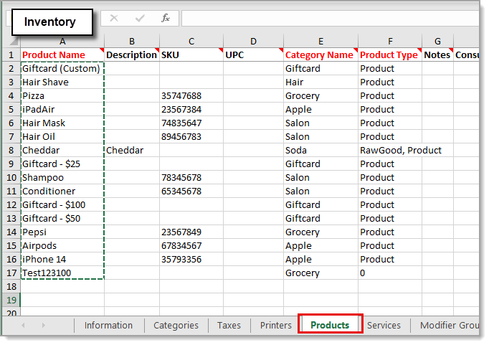Image resolution: width=489 pixels, height=345 pixels.
Task: Select the Giftcard - $100 cell
Action: 62,205
